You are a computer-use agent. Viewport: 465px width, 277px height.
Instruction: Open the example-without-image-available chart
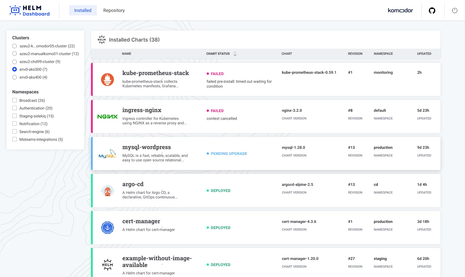coord(157,262)
